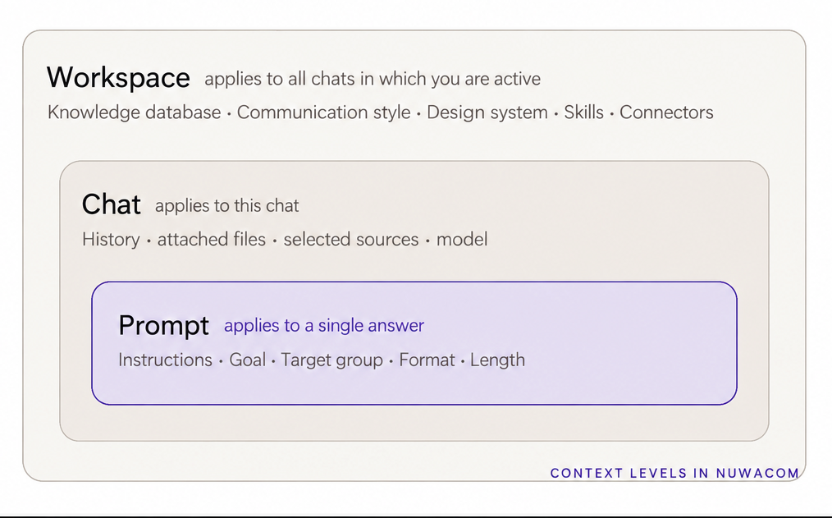The height and width of the screenshot is (518, 832).
Task: Click the Skills label in Workspace
Action: pyautogui.click(x=583, y=112)
